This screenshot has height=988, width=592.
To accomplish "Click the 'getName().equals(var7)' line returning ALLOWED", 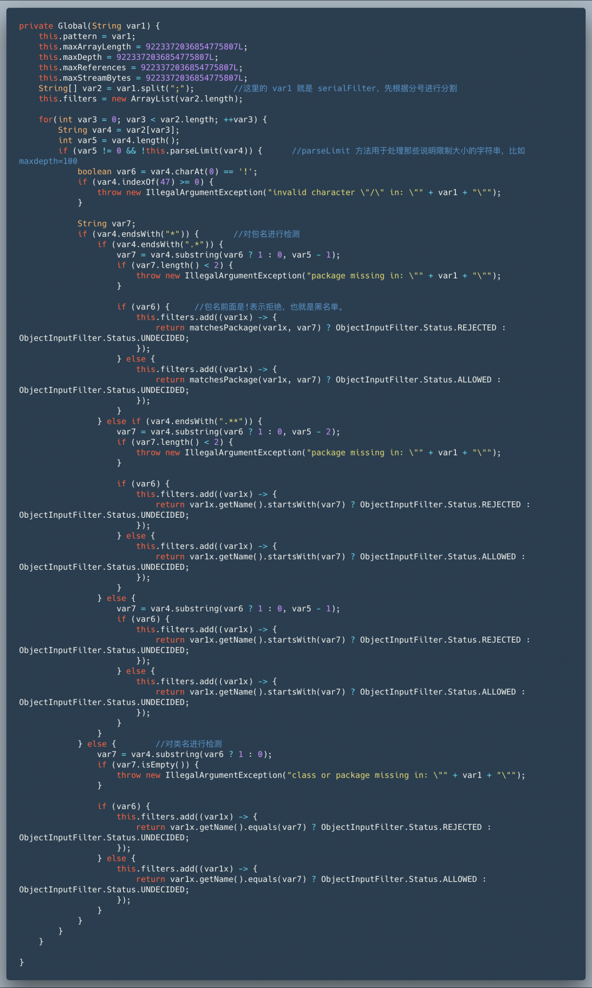I will pyautogui.click(x=311, y=880).
